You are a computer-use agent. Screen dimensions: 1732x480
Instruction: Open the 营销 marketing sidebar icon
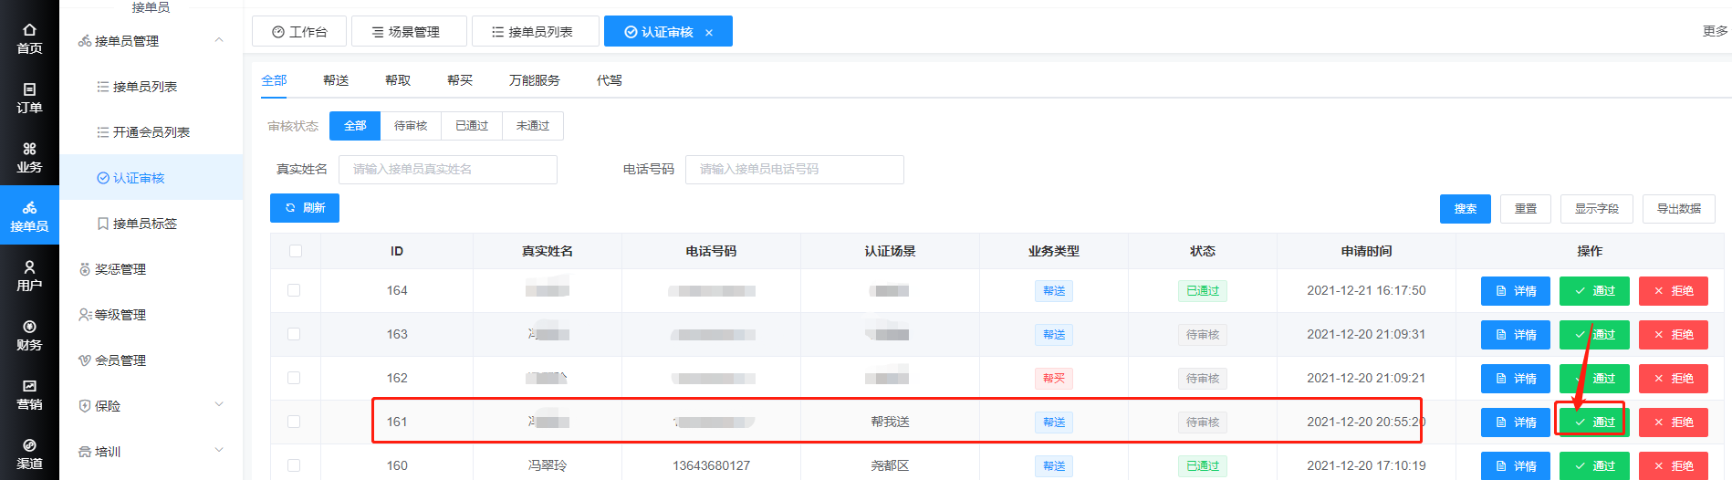[x=29, y=394]
